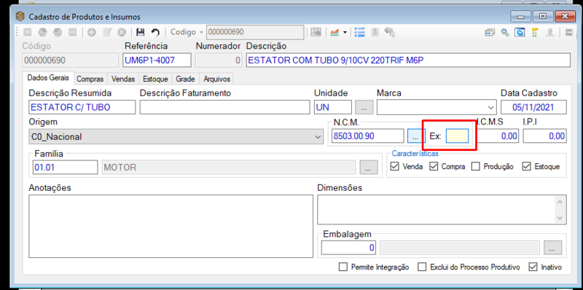Viewport: 583px width, 290px height.
Task: Switch to the Estoque tab
Action: [x=155, y=79]
